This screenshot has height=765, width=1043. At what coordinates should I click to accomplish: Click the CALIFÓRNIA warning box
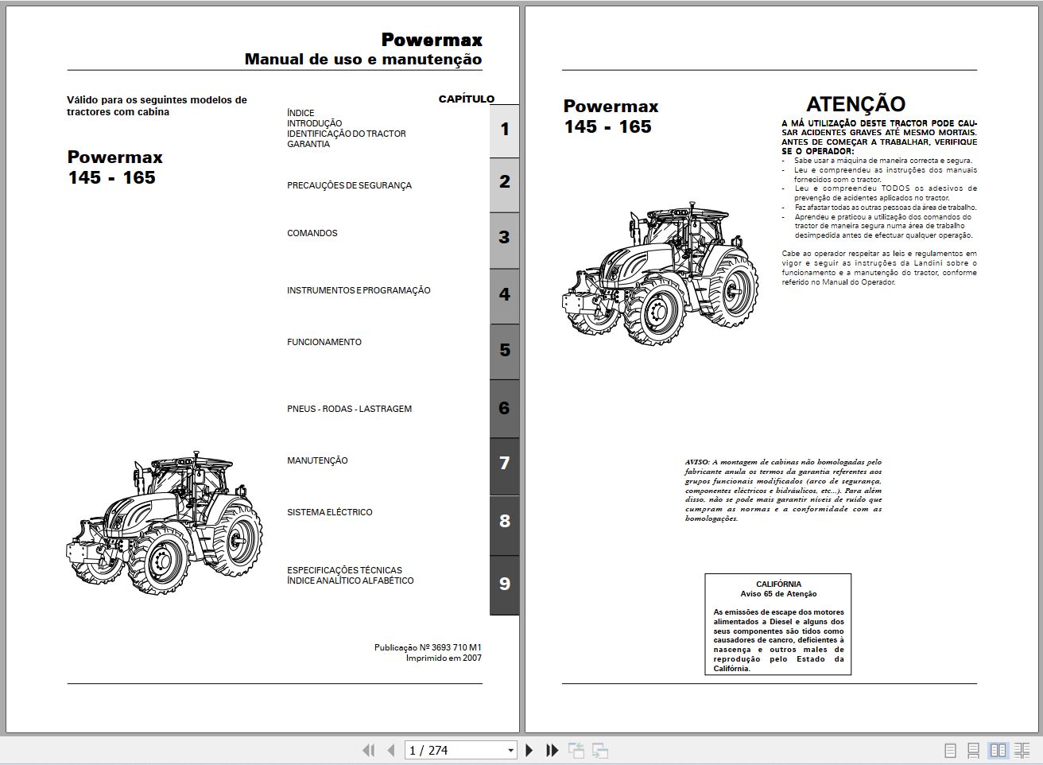(778, 624)
